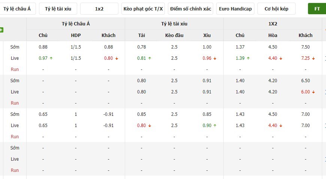Click the Tỷ lệ Châu Á column header
The height and width of the screenshot is (179, 326).
[76, 24]
